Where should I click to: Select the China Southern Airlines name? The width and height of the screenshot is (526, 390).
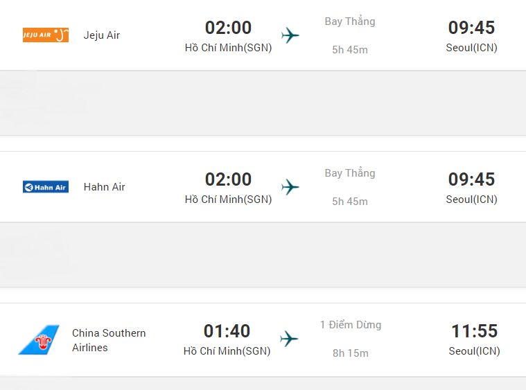coord(109,340)
